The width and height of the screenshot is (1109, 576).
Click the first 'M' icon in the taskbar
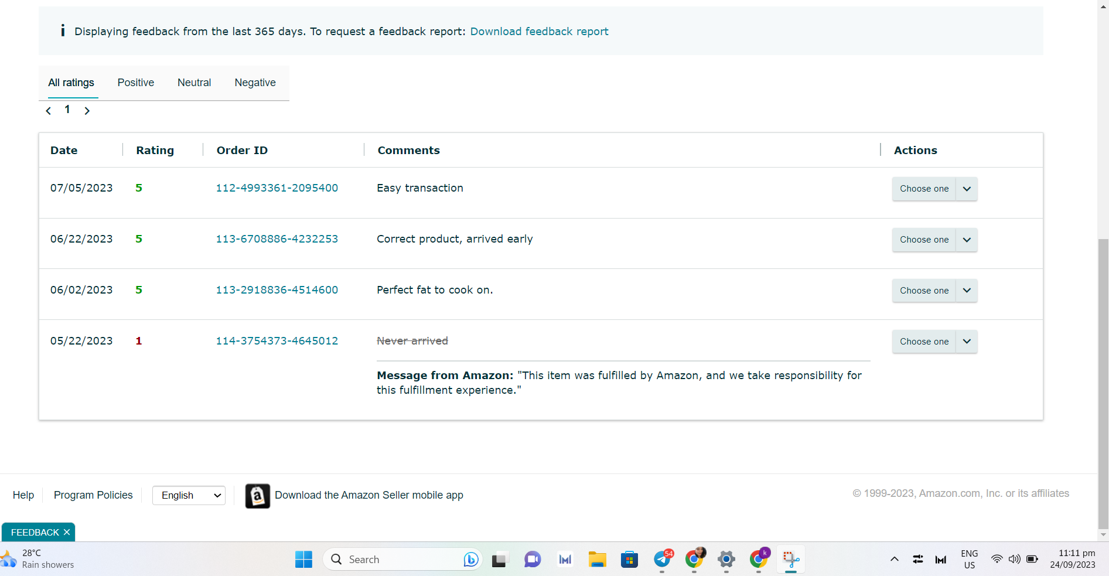click(x=565, y=560)
